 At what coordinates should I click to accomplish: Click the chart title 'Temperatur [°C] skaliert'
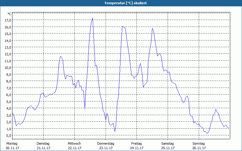(126, 3)
